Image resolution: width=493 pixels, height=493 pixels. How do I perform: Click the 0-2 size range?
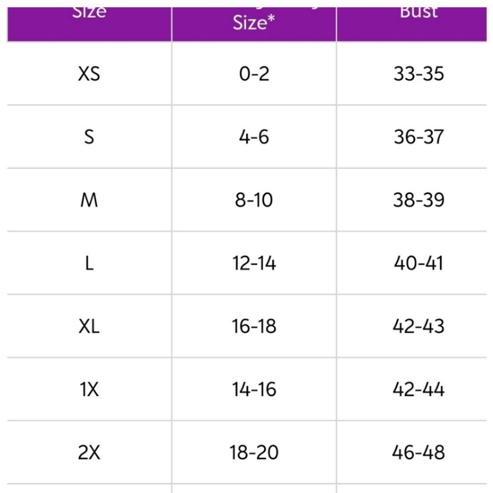pyautogui.click(x=254, y=74)
